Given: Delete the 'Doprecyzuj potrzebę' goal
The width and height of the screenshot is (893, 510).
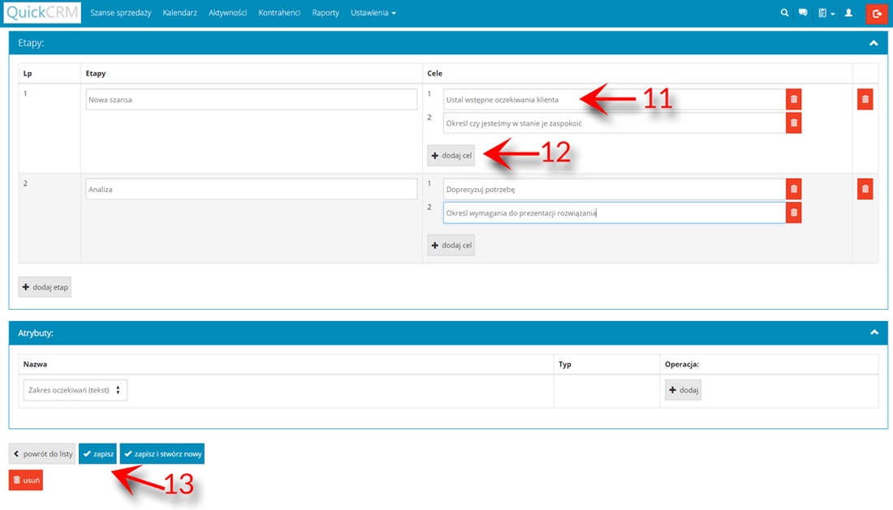Looking at the screenshot, I should pyautogui.click(x=794, y=189).
